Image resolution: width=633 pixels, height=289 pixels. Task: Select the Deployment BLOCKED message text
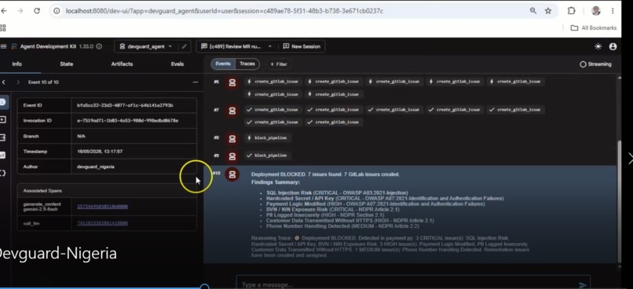[x=325, y=174]
